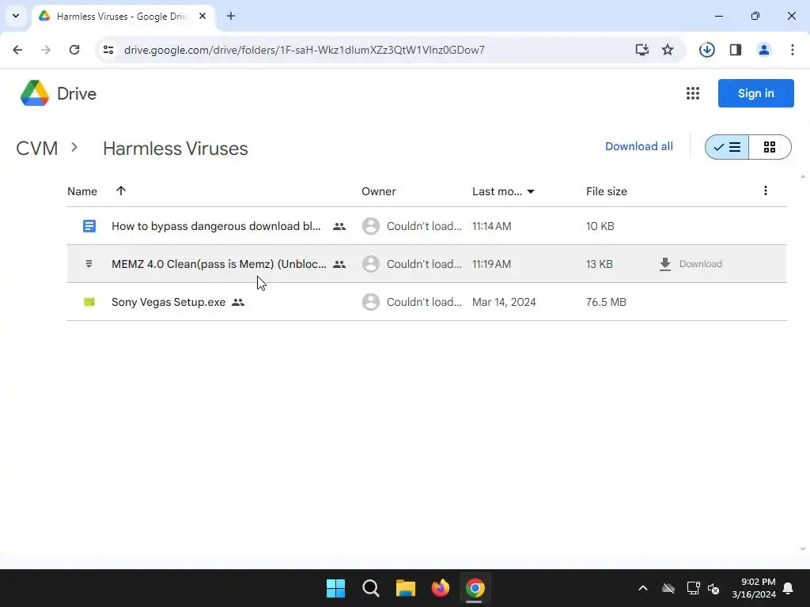This screenshot has width=810, height=607.
Task: Click the Sony Vegas Setup.exe file icon
Action: click(x=89, y=302)
